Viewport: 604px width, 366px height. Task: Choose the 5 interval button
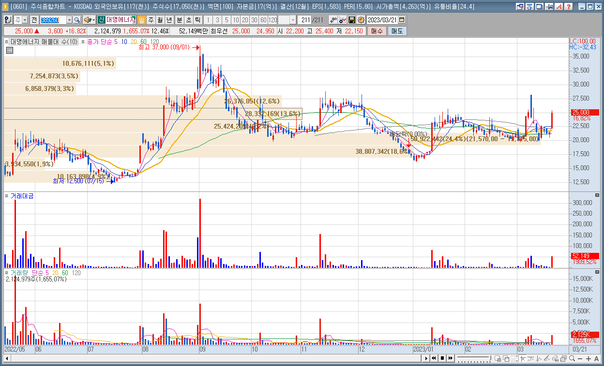click(226, 20)
